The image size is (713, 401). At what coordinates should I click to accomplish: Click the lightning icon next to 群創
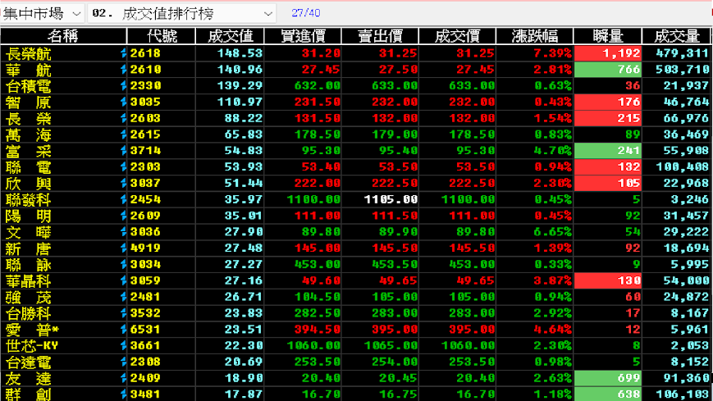[123, 394]
